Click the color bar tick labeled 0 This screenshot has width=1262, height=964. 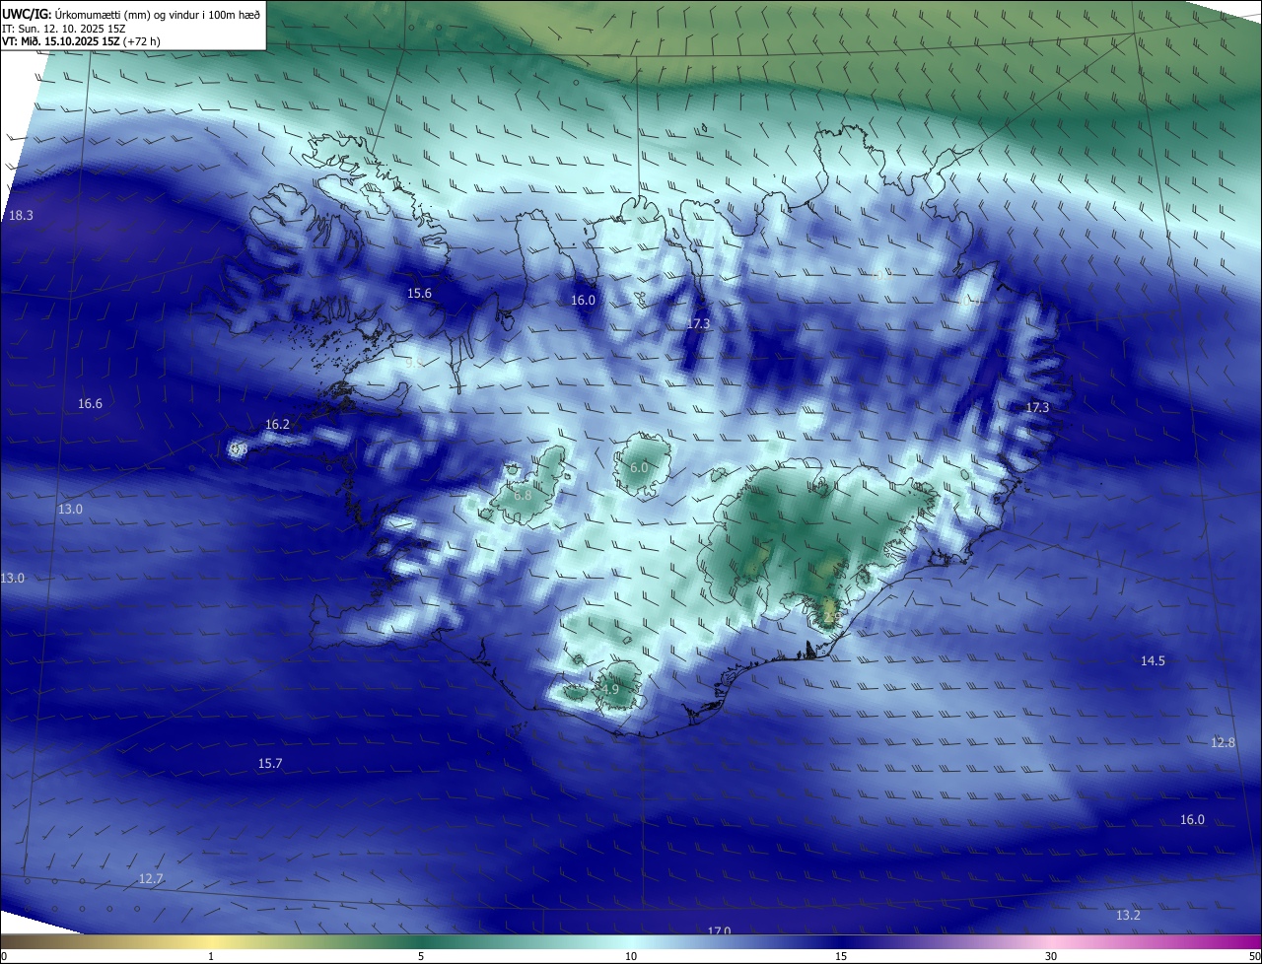pos(4,956)
